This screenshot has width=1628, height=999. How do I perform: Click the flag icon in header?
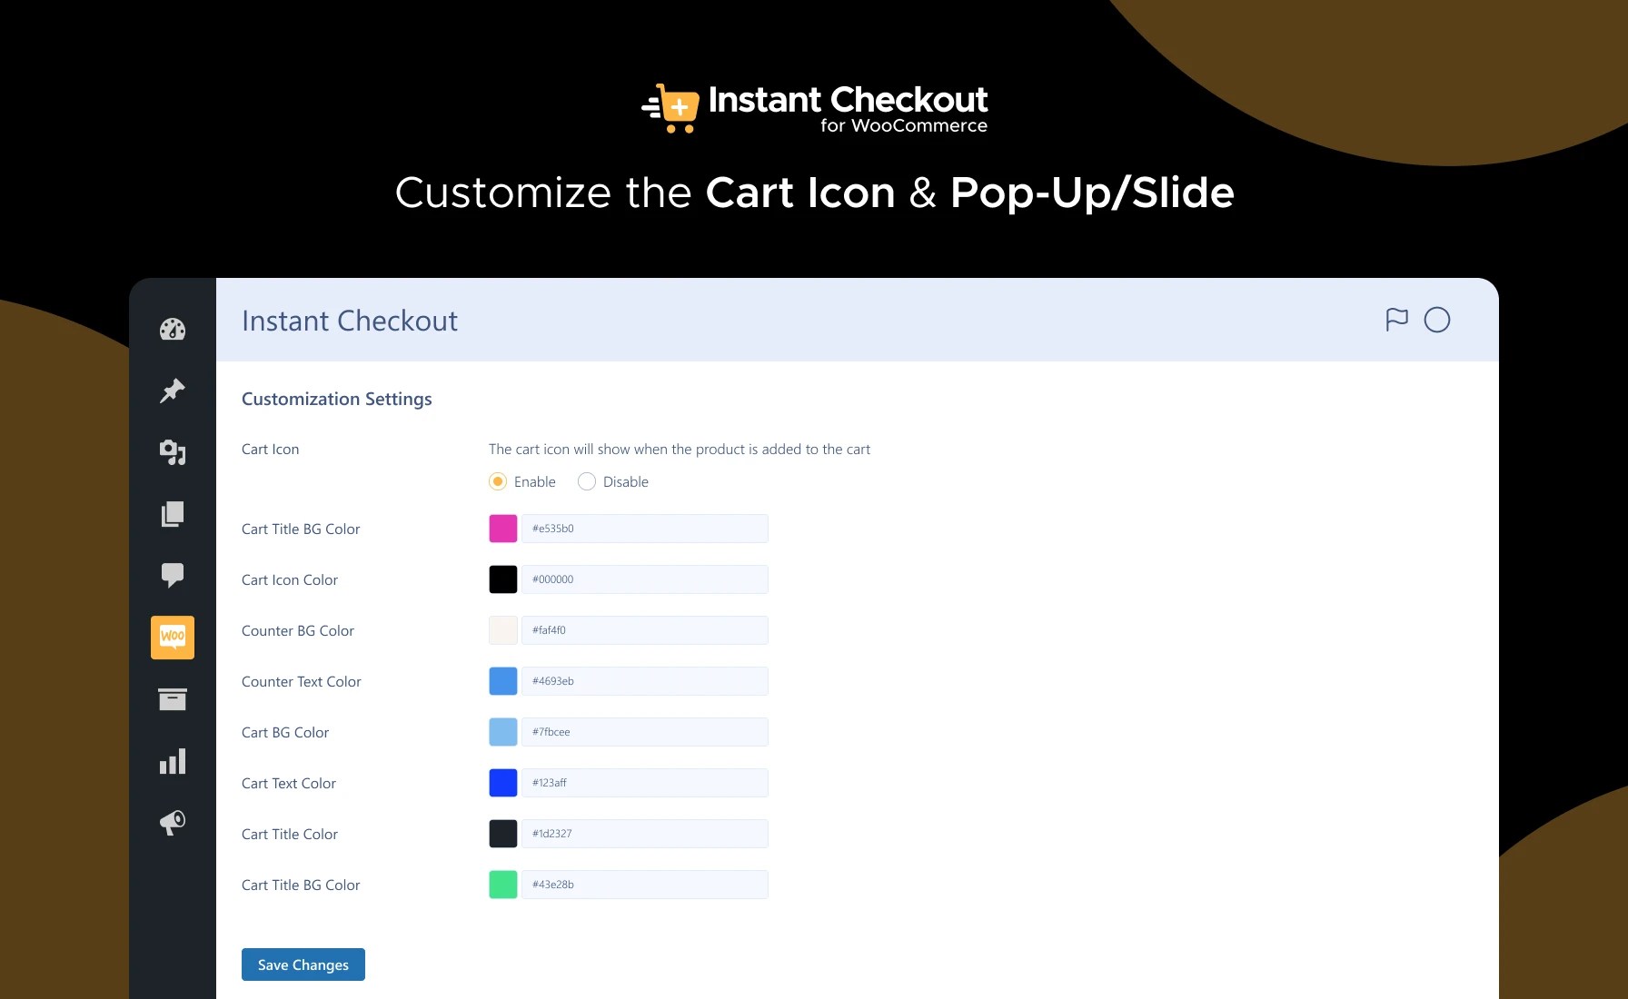(1396, 320)
